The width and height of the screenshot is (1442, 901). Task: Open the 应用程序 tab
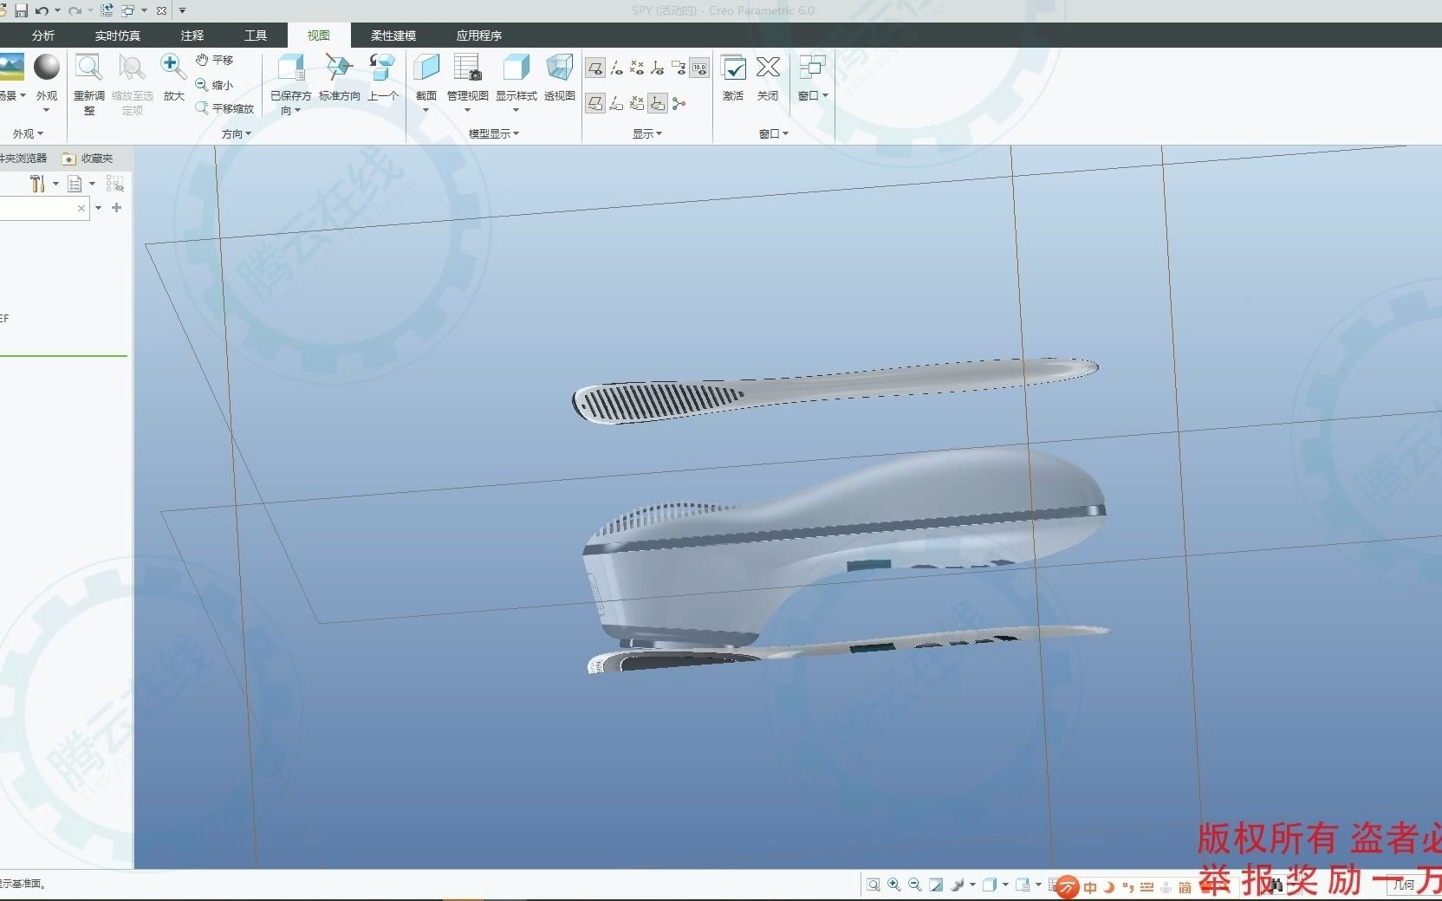point(479,36)
